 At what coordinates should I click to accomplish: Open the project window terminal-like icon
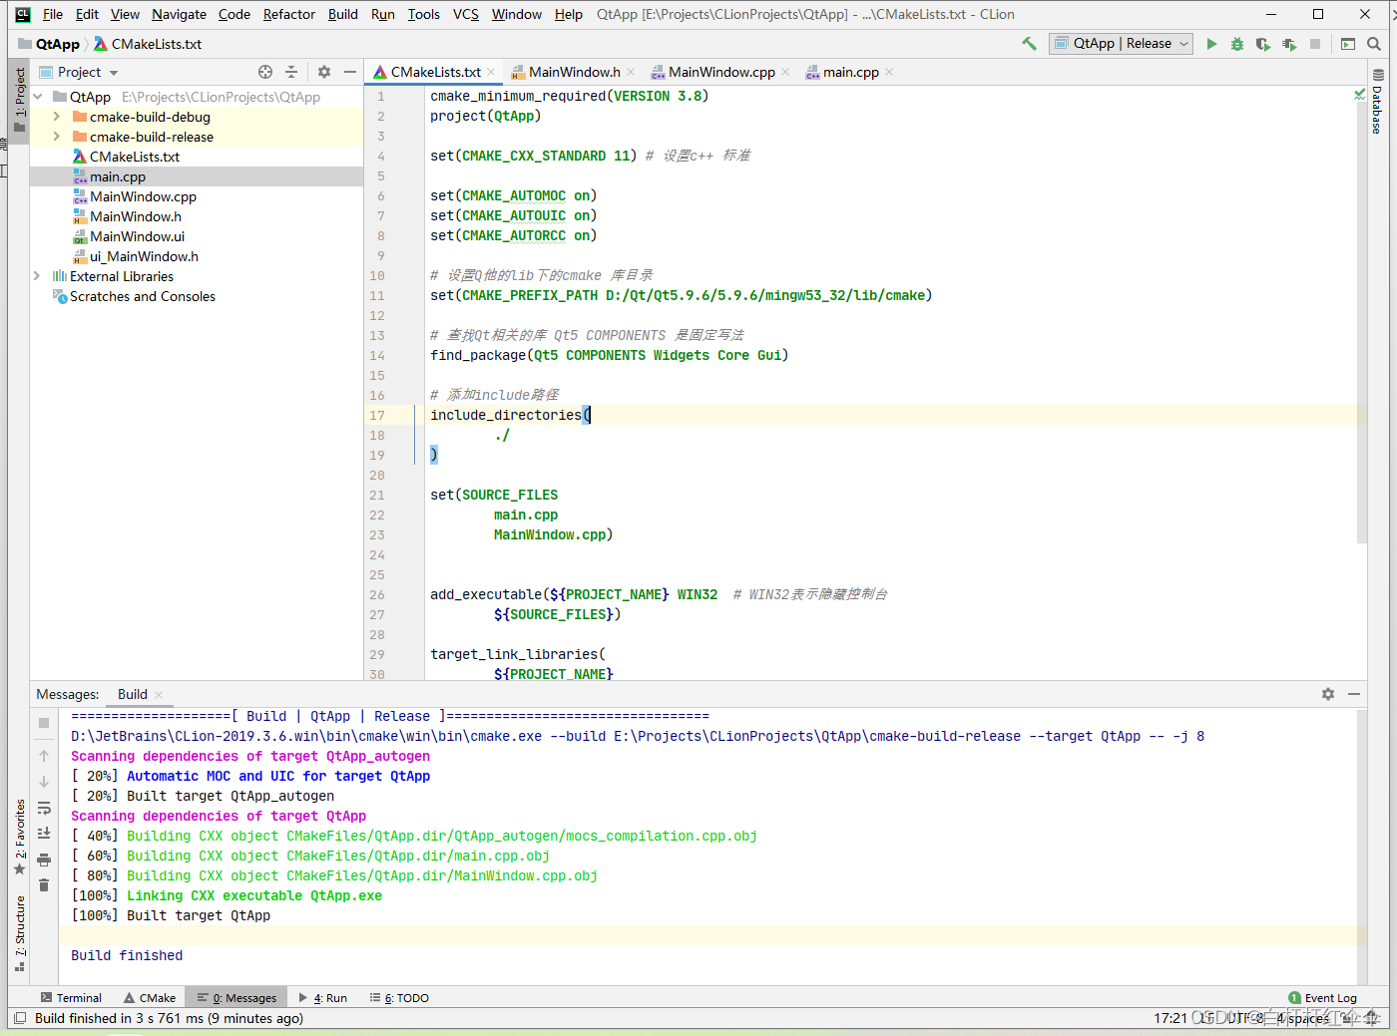coord(1348,44)
